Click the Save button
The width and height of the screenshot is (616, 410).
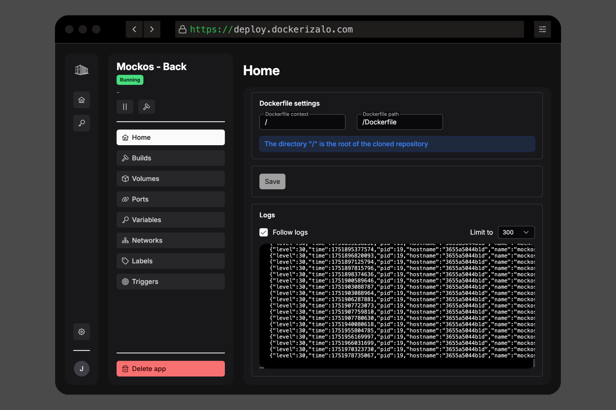pyautogui.click(x=272, y=181)
